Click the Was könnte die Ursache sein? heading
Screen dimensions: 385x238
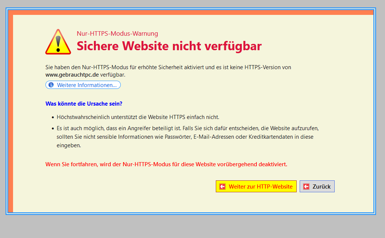pyautogui.click(x=84, y=104)
